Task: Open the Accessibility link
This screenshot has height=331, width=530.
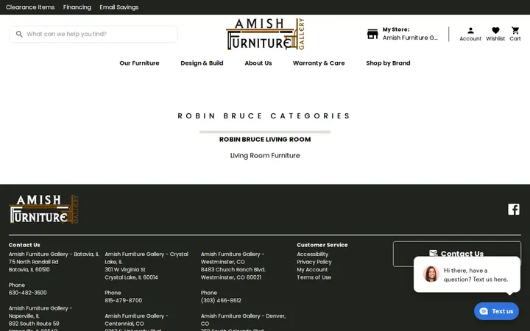Action: (312, 255)
